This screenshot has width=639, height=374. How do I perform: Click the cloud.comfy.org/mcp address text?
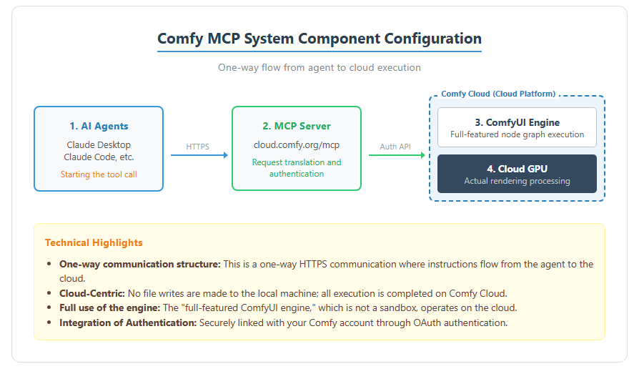(297, 144)
